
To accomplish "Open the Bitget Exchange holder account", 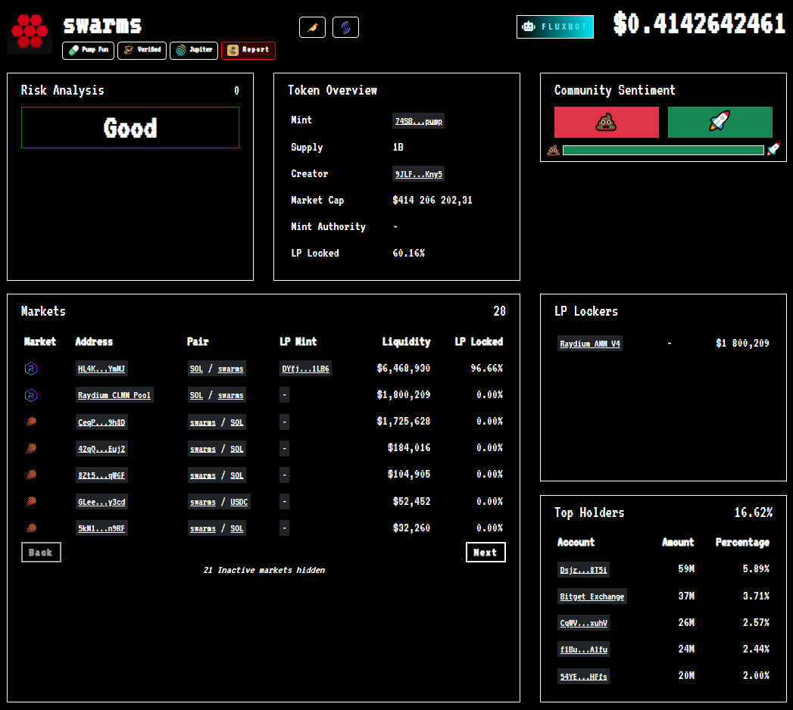I will (592, 596).
